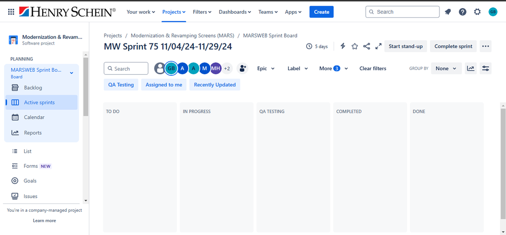Click the top Search field

(403, 12)
